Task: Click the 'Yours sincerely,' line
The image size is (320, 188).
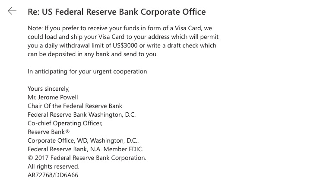Action: (48, 89)
